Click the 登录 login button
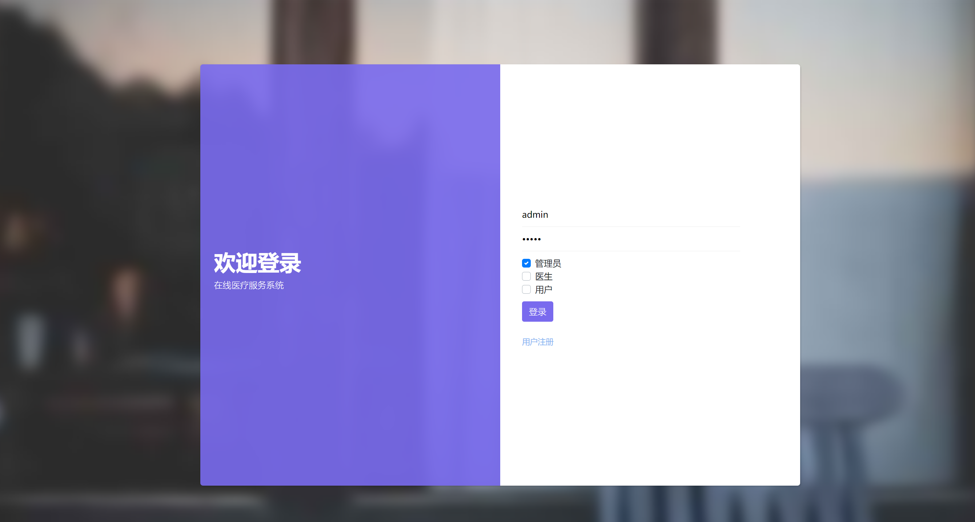The height and width of the screenshot is (522, 975). (x=537, y=311)
